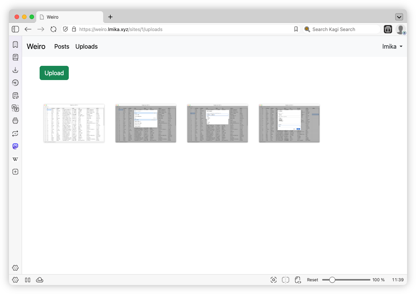416x294 pixels.
Task: Toggle the side panel visibility
Action: [15, 29]
